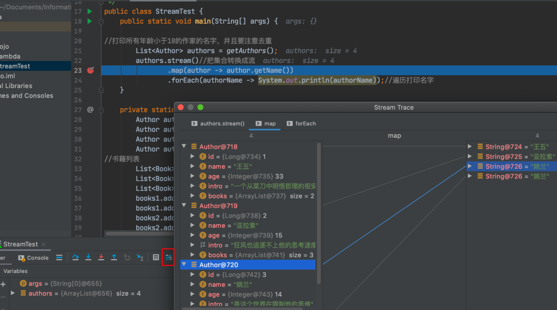Click Step Out debugger icon
This screenshot has width=557, height=310.
pos(114,257)
